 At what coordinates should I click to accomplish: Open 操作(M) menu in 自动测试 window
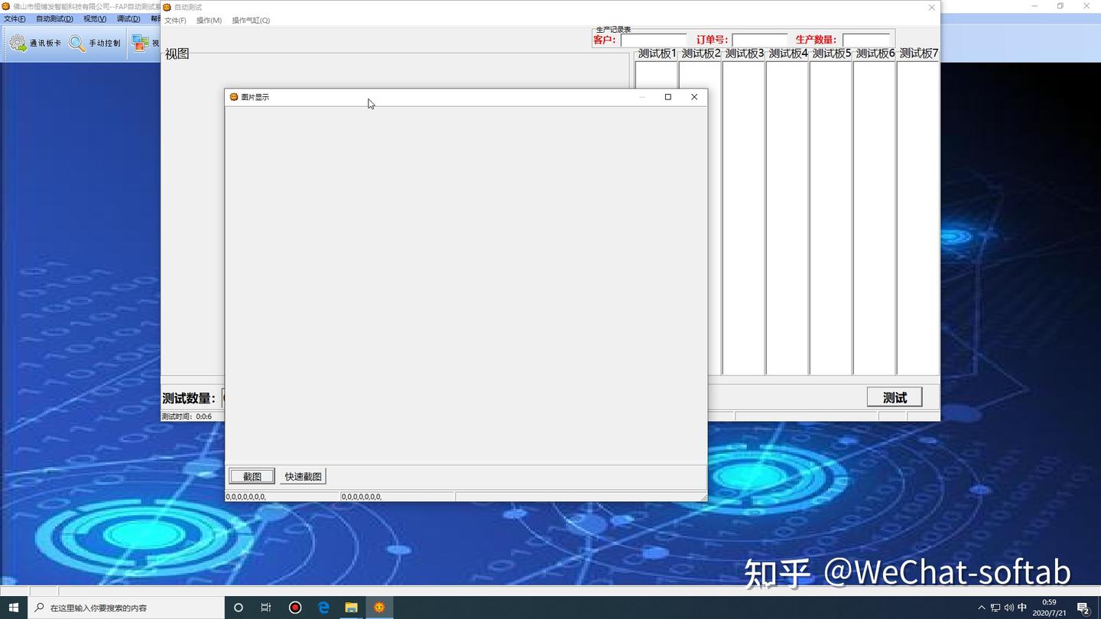tap(209, 21)
